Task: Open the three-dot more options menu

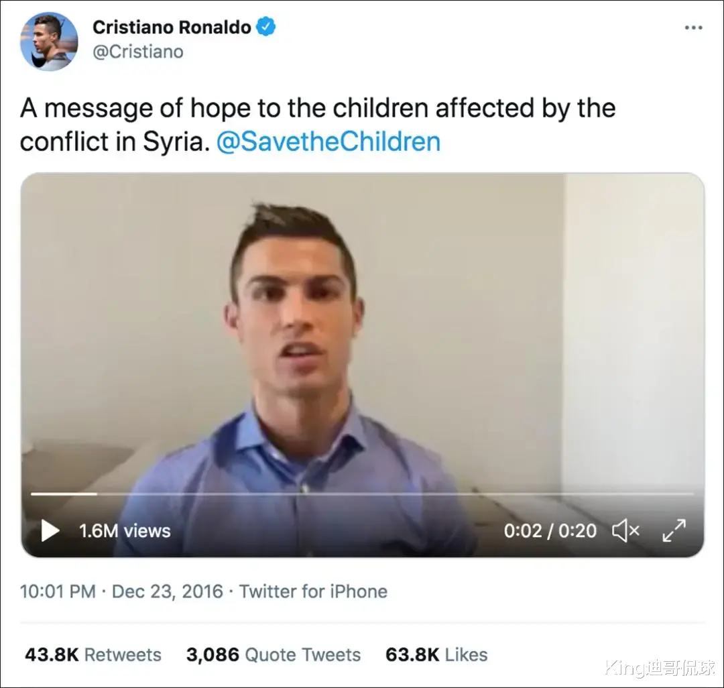Action: point(694,27)
